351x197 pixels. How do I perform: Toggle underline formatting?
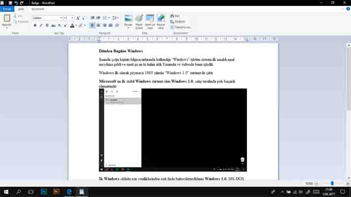coord(47,25)
